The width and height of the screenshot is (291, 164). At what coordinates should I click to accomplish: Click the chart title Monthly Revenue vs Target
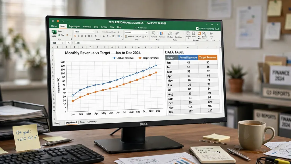pyautogui.click(x=103, y=53)
